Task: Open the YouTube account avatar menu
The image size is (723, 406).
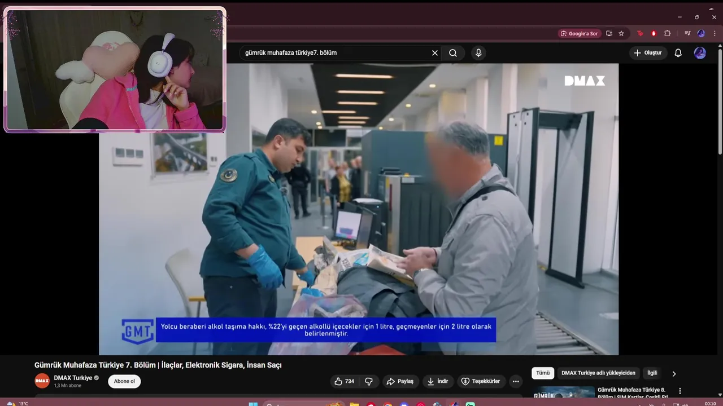Action: 700,53
